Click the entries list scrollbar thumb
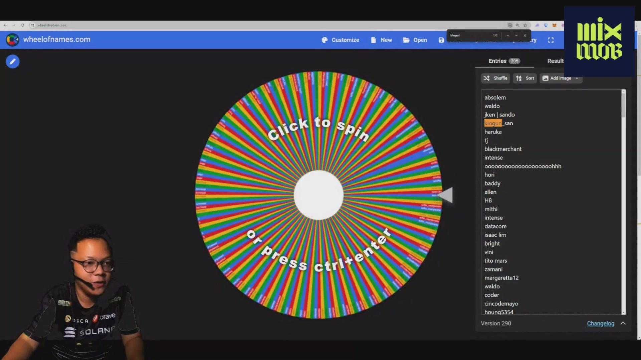This screenshot has width=641, height=360. click(x=623, y=105)
